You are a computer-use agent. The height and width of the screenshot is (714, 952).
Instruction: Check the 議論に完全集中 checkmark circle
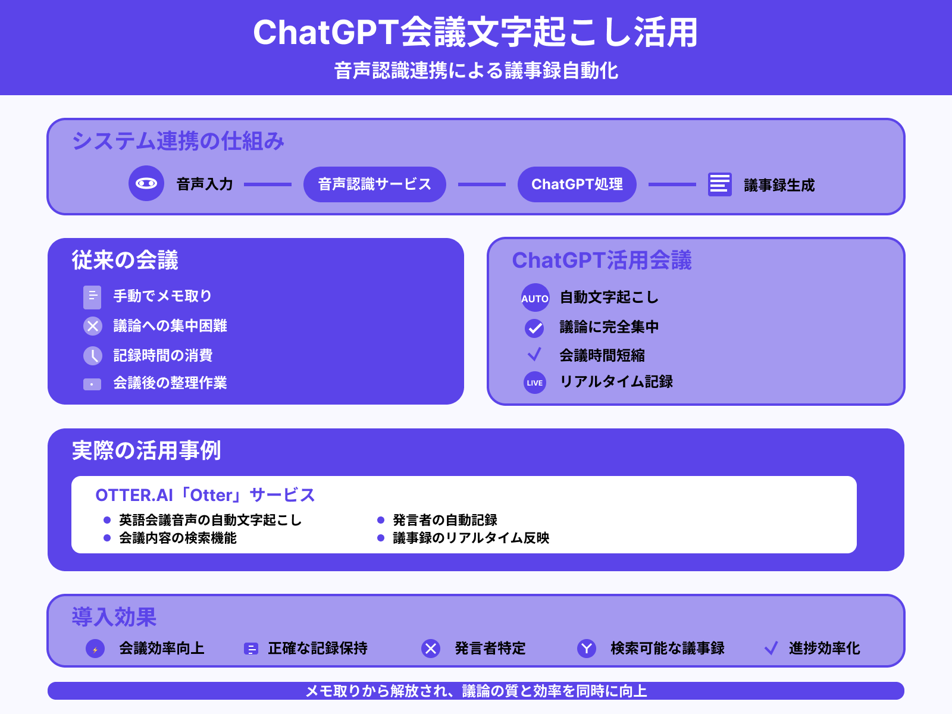[x=534, y=327]
